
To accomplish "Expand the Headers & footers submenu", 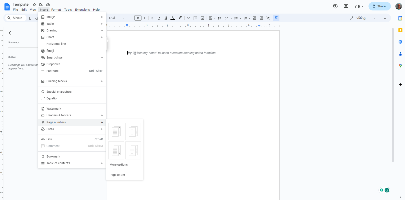I will point(72,115).
